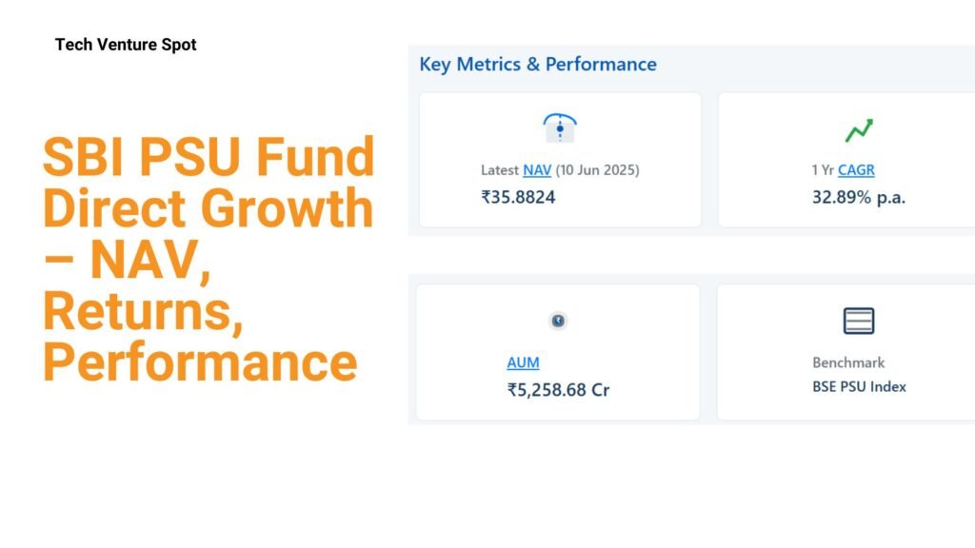Open the AUM hyperlink
Viewport: 975px width, 548px height.
coord(523,362)
